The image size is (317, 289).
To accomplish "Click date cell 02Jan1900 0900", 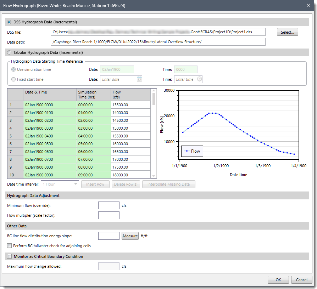I will [x=50, y=175].
